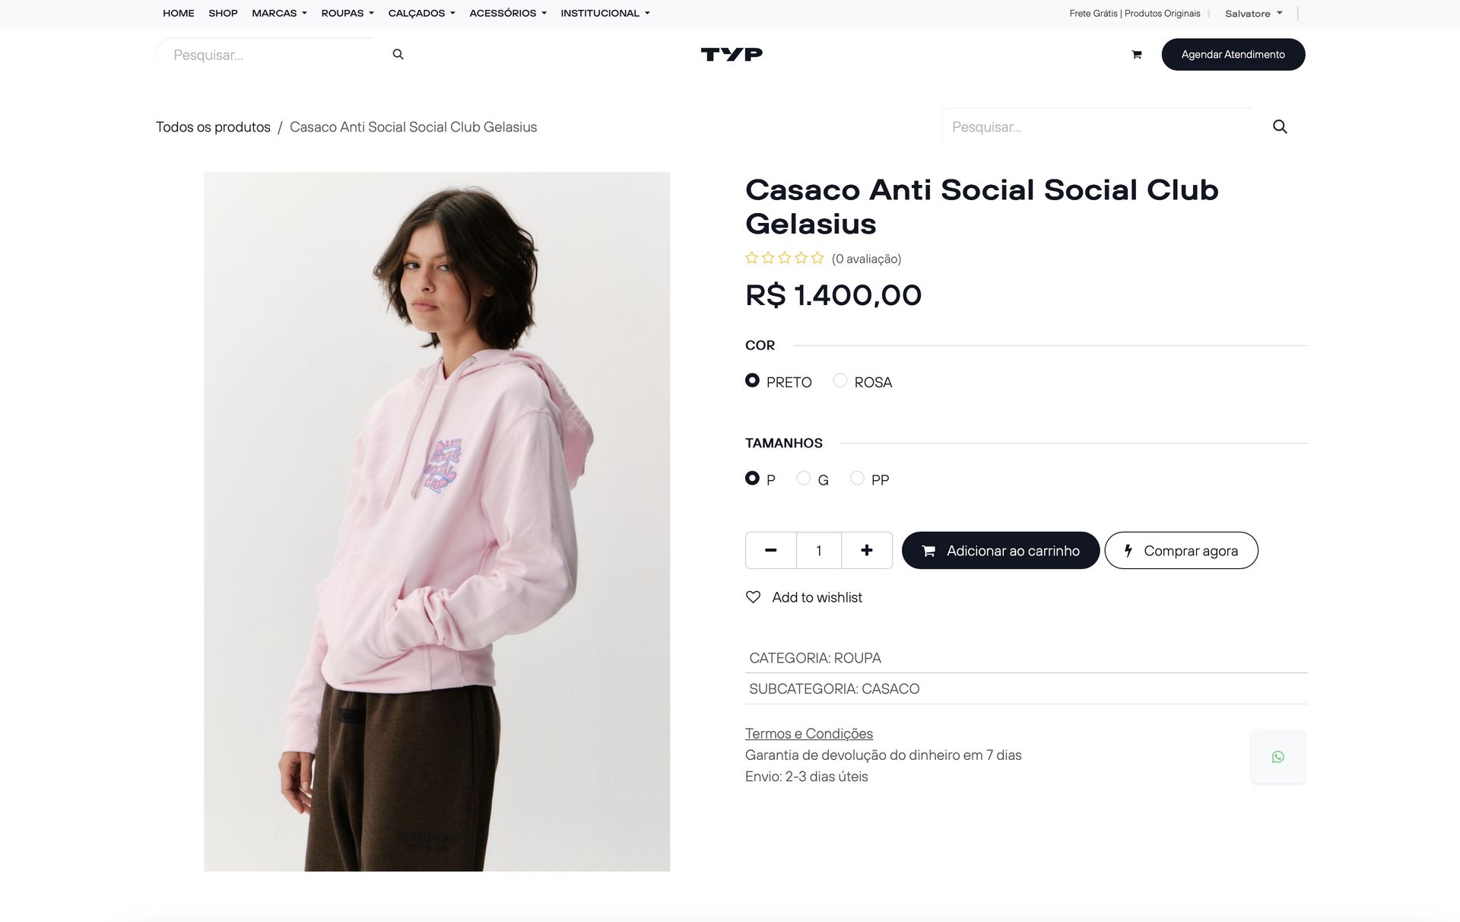Rate product with the fifth star
The height and width of the screenshot is (922, 1460).
tap(817, 258)
